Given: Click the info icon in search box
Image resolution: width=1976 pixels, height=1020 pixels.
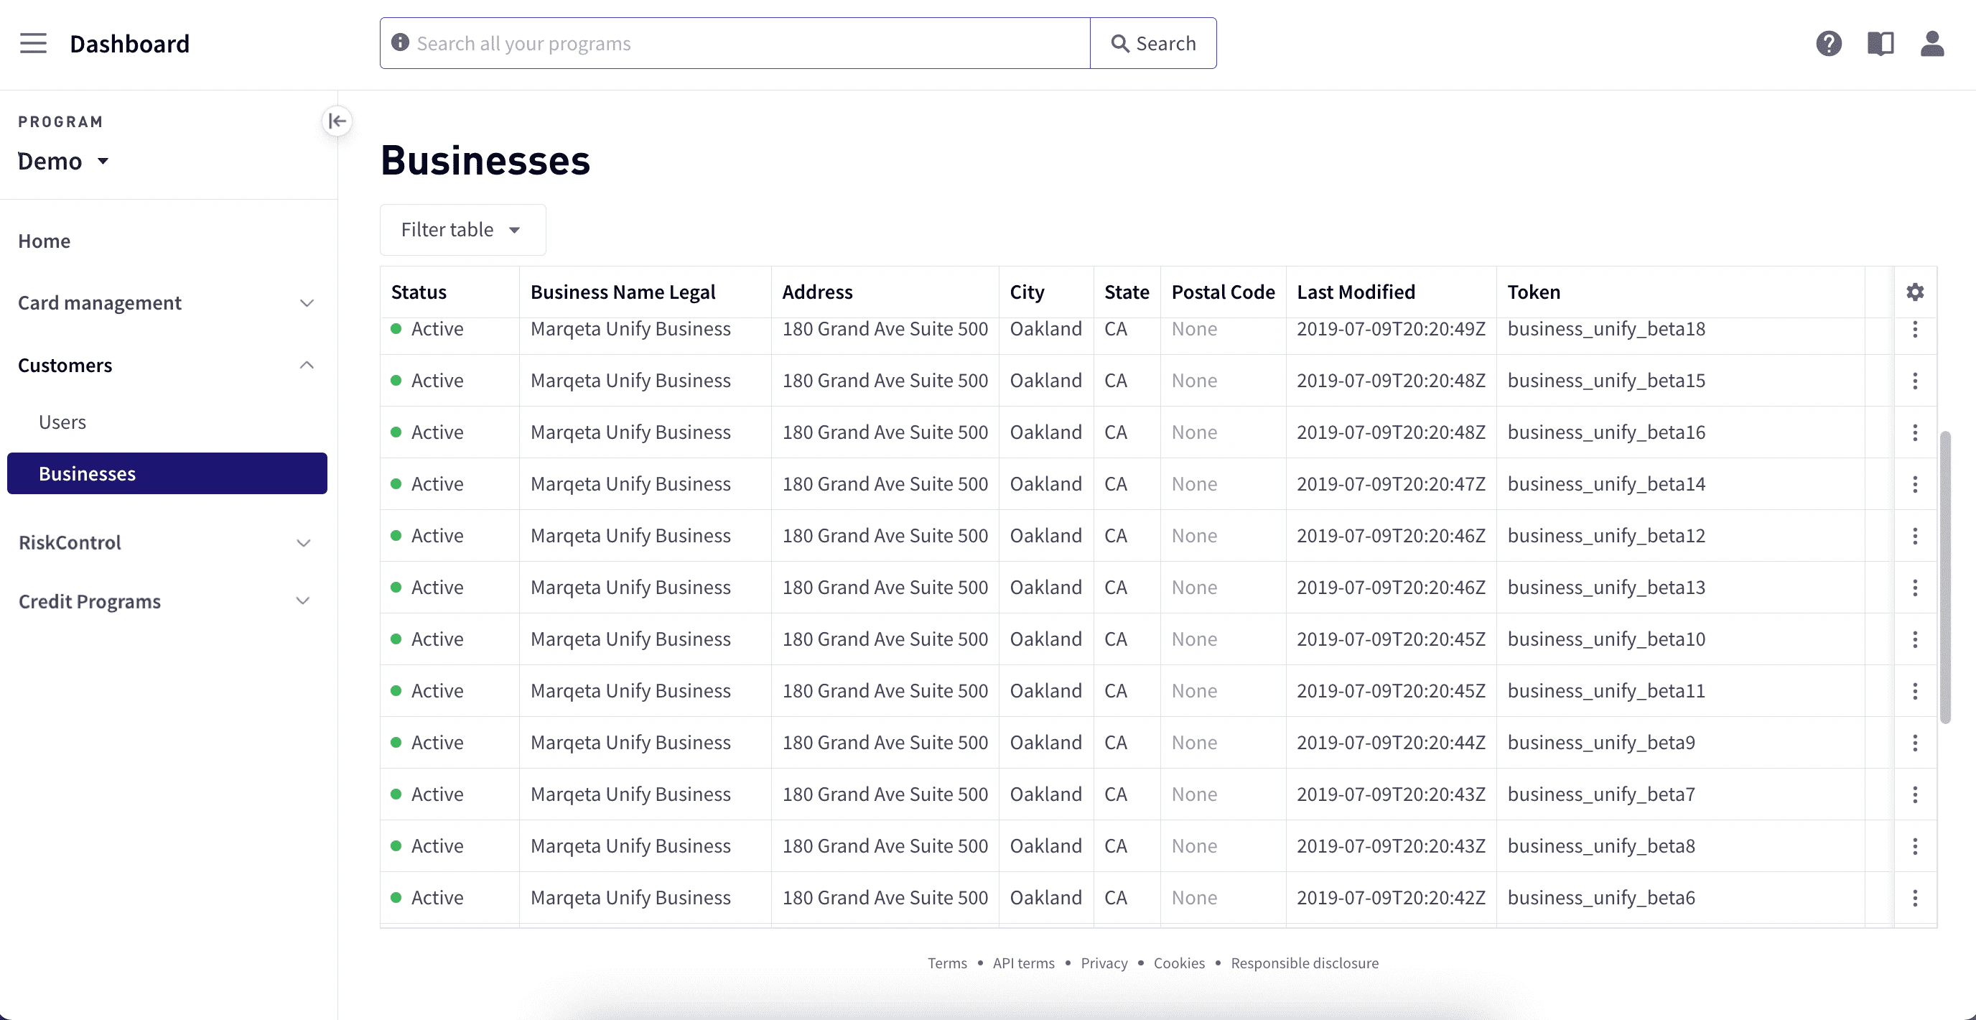Looking at the screenshot, I should pyautogui.click(x=400, y=43).
